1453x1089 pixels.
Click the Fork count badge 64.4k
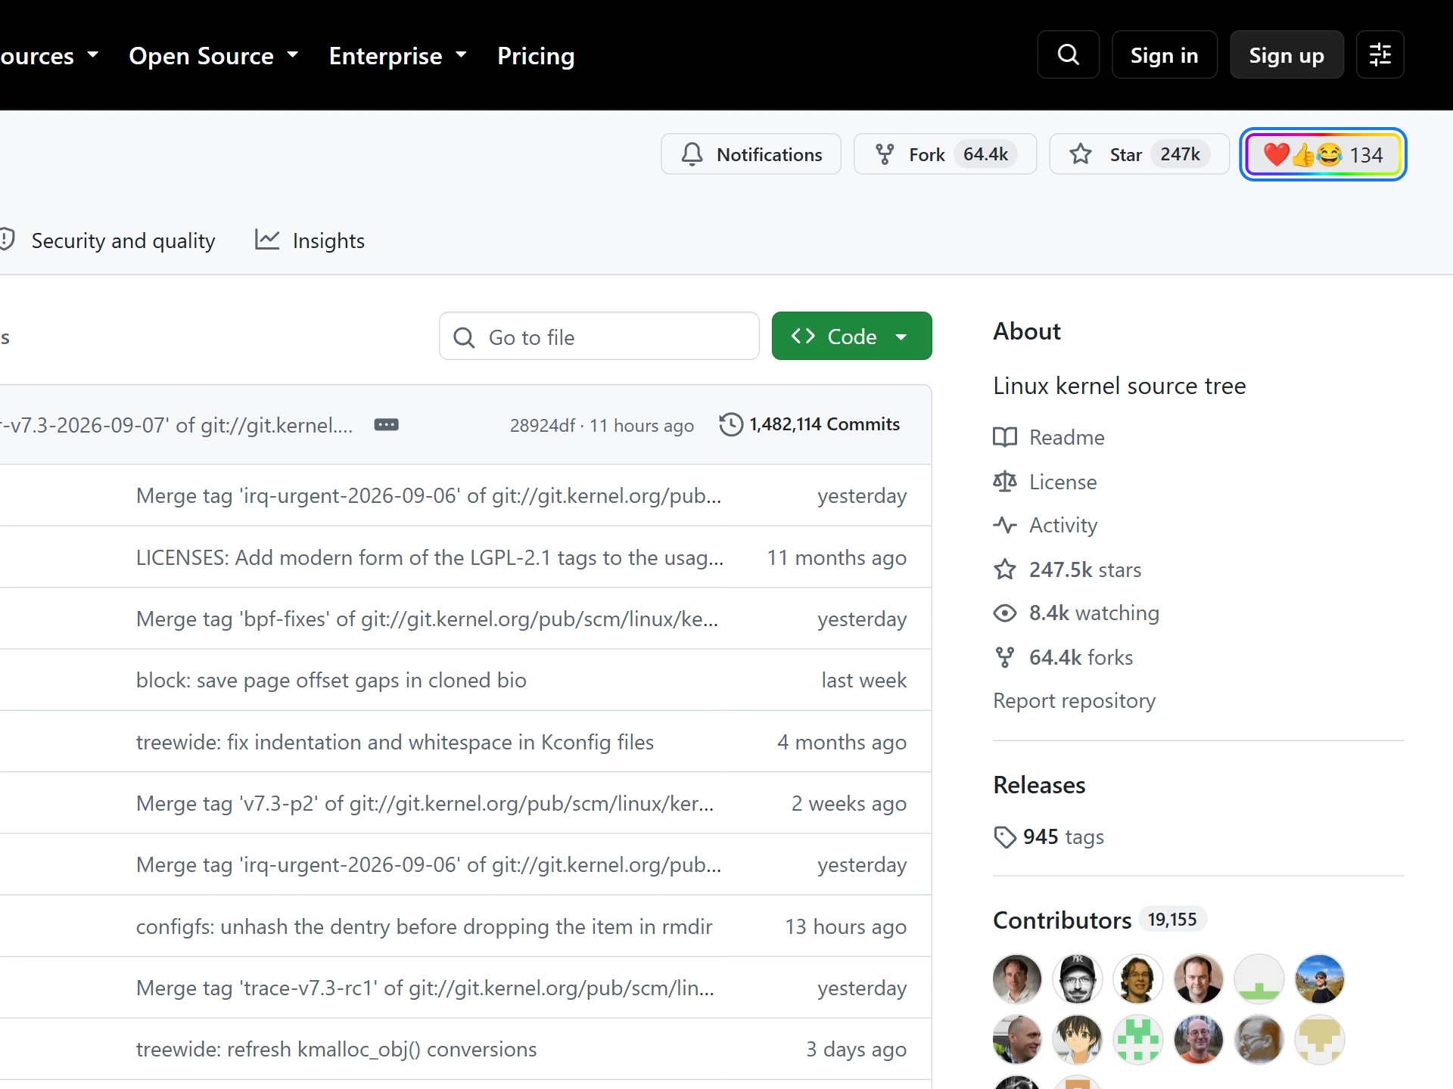[x=985, y=154]
